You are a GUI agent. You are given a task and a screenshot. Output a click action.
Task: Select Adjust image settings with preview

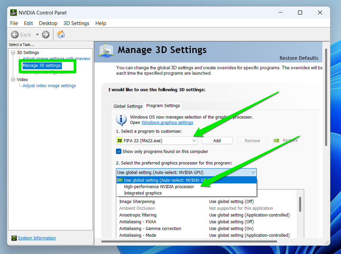tap(56, 59)
